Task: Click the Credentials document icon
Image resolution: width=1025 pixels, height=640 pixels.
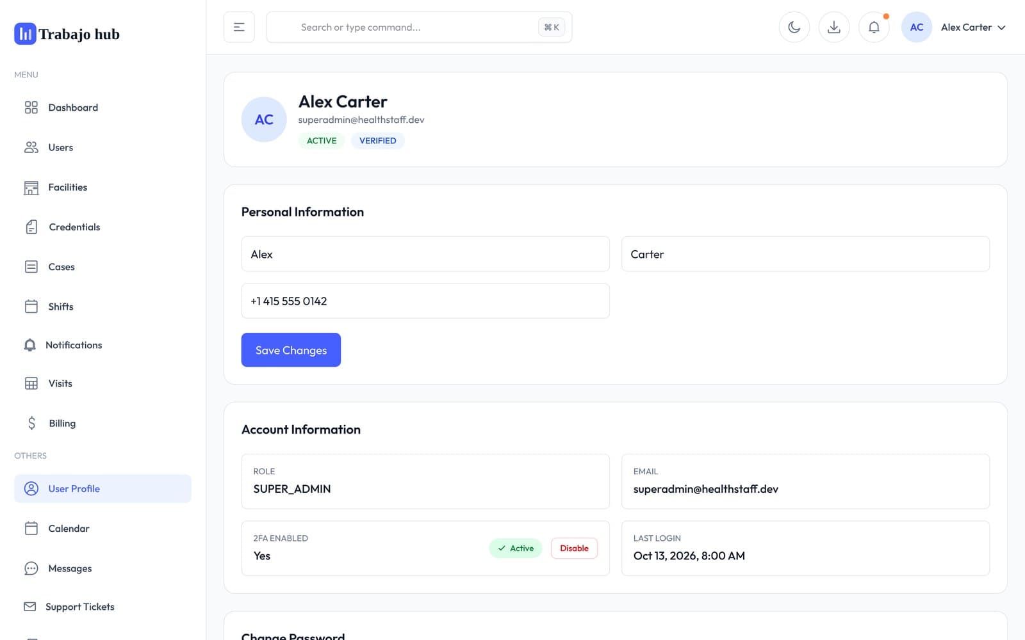Action: [31, 227]
